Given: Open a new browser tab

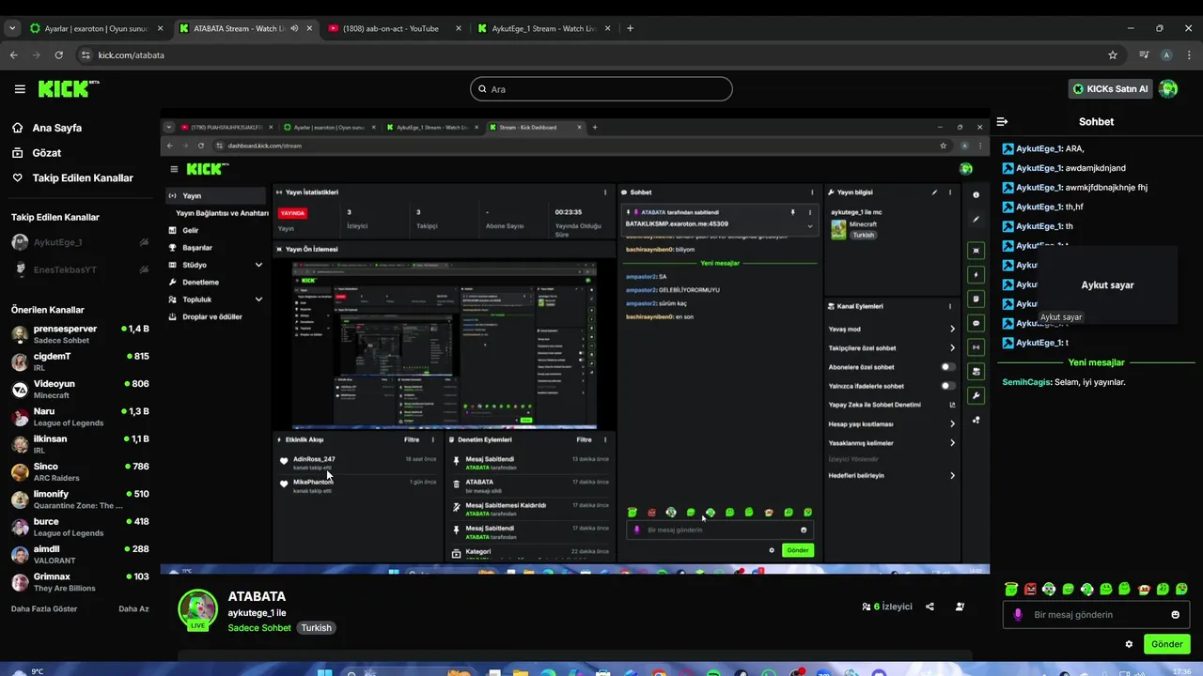Looking at the screenshot, I should (630, 28).
